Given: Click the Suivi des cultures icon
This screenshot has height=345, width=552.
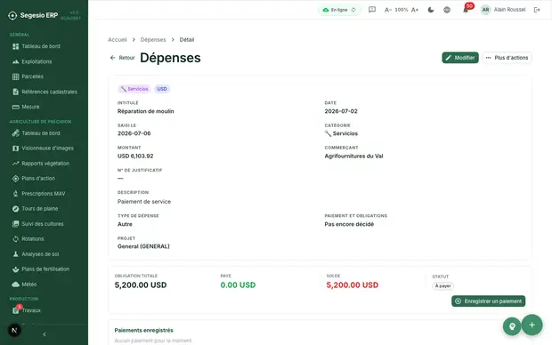Looking at the screenshot, I should click(15, 224).
